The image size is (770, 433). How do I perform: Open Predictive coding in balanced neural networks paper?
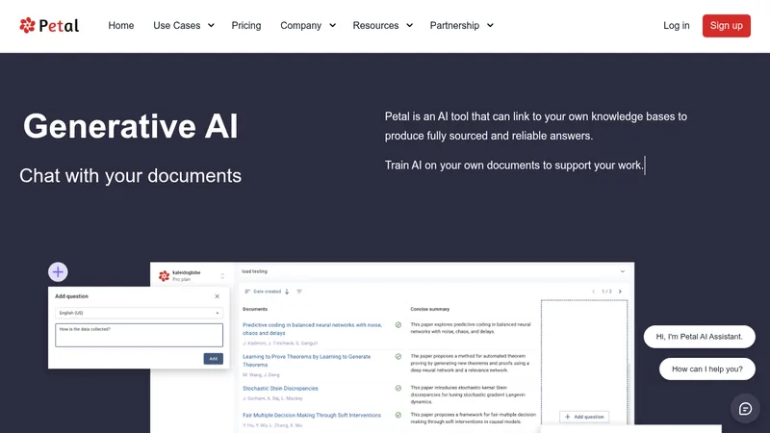pos(312,329)
